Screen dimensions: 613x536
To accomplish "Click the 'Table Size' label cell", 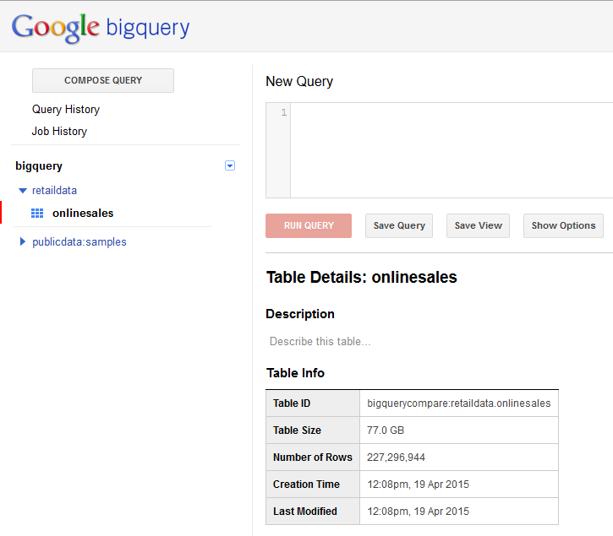I will (x=313, y=430).
